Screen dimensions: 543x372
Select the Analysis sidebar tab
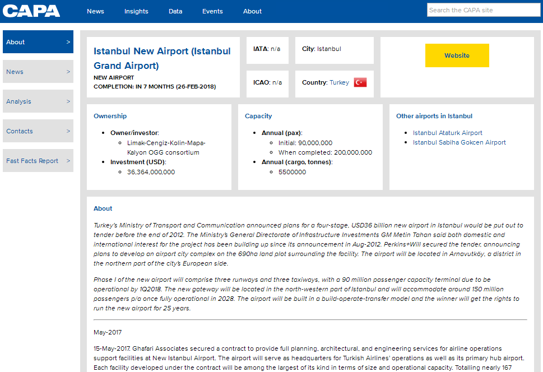38,101
